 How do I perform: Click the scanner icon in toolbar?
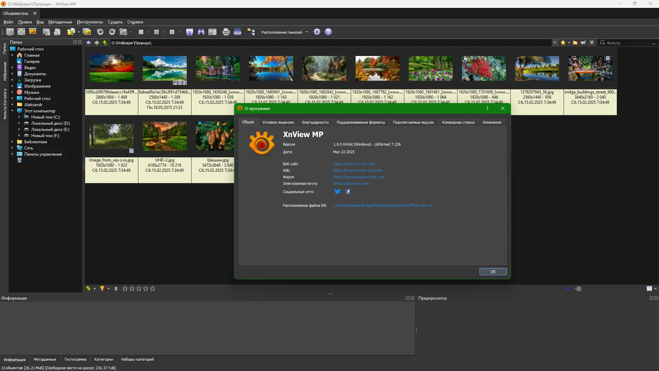[x=238, y=32]
